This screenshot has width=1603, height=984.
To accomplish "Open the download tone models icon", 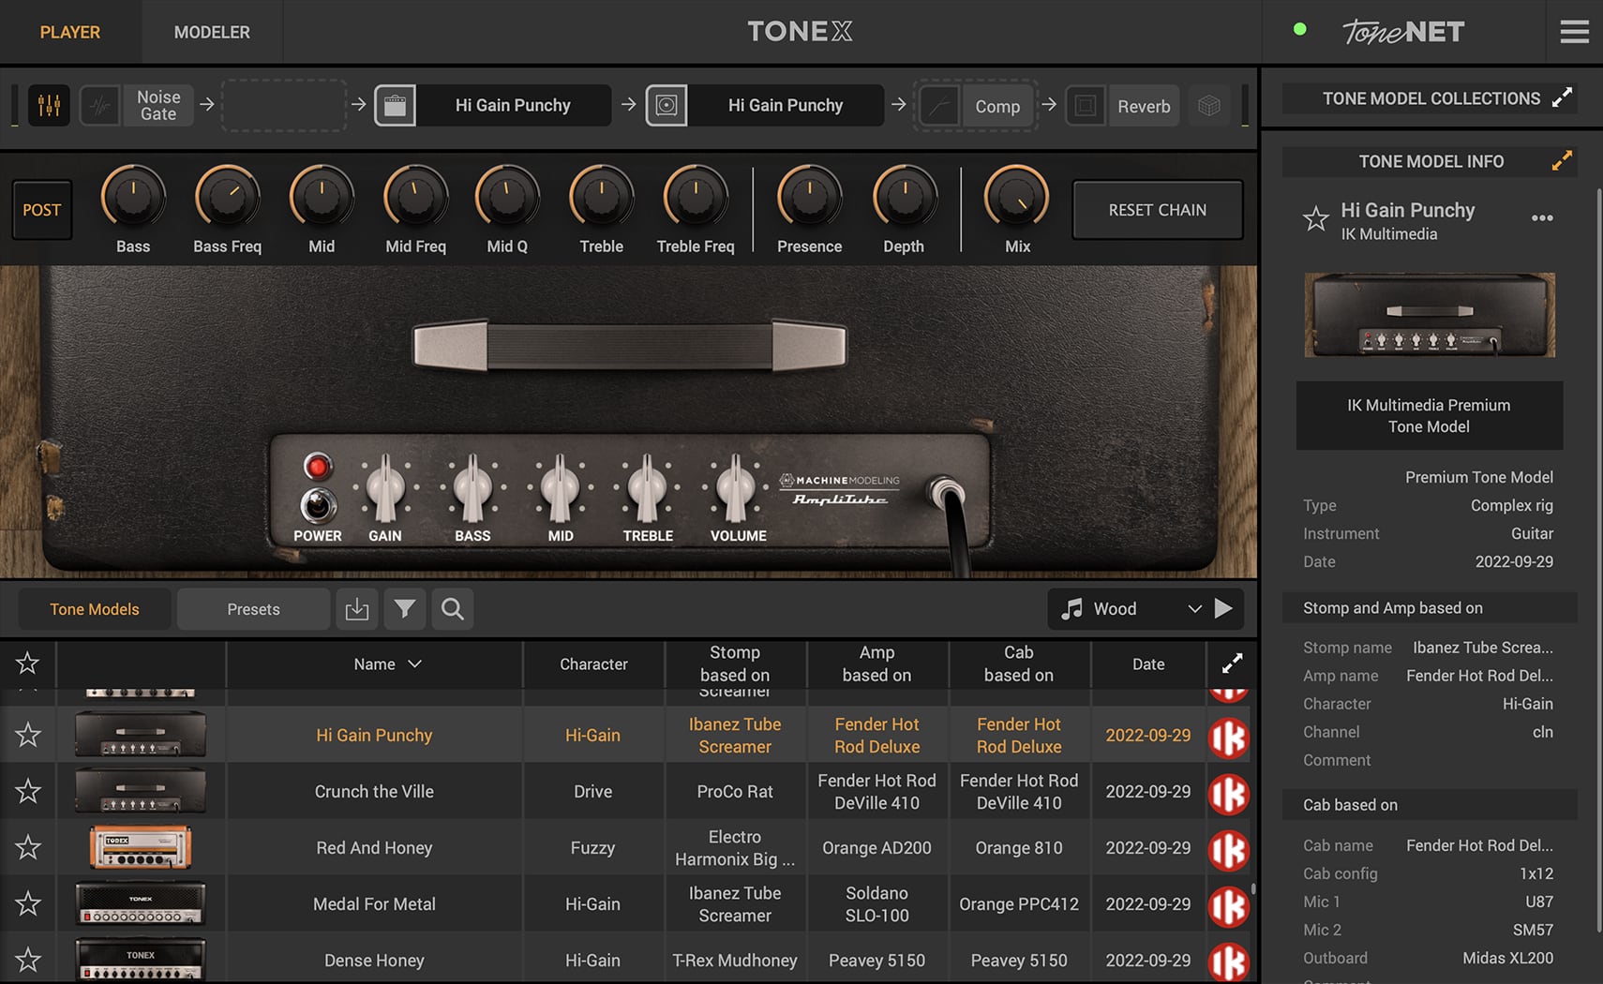I will 357,609.
